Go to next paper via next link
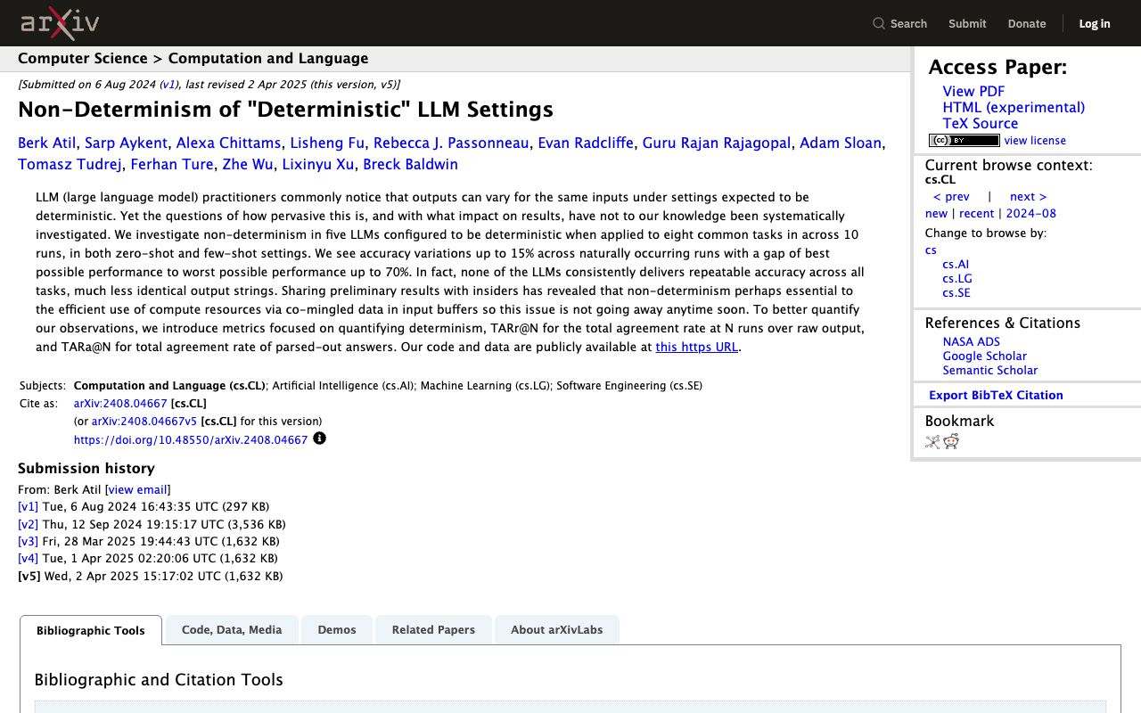The image size is (1141, 713). coord(1029,197)
